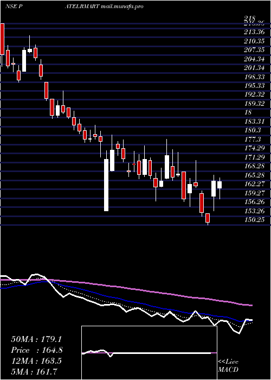
Task: Click the Price : 164.8 readout
Action: [x=37, y=350]
